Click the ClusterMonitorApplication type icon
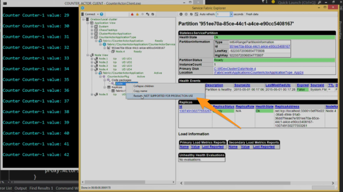343x192 pixels. pyautogui.click(x=96, y=34)
